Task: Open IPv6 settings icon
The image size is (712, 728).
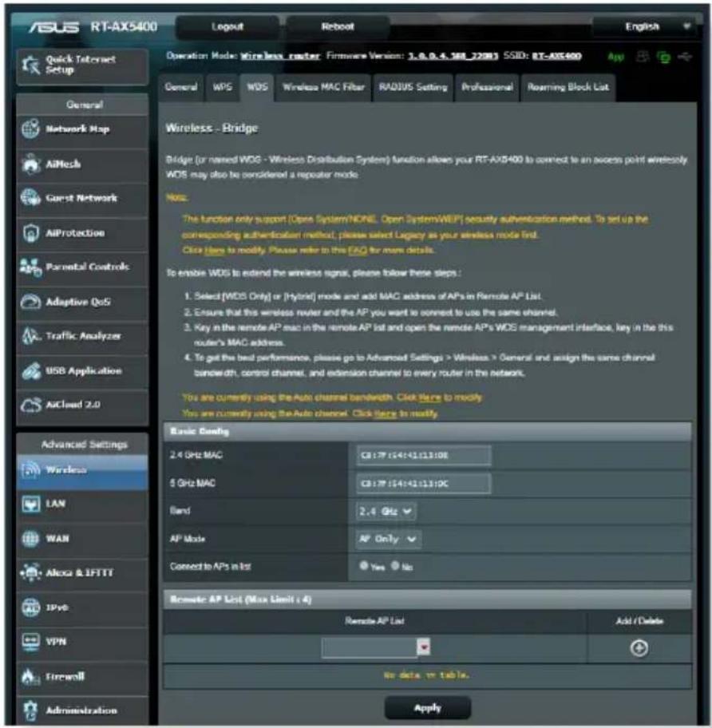Action: 30,607
